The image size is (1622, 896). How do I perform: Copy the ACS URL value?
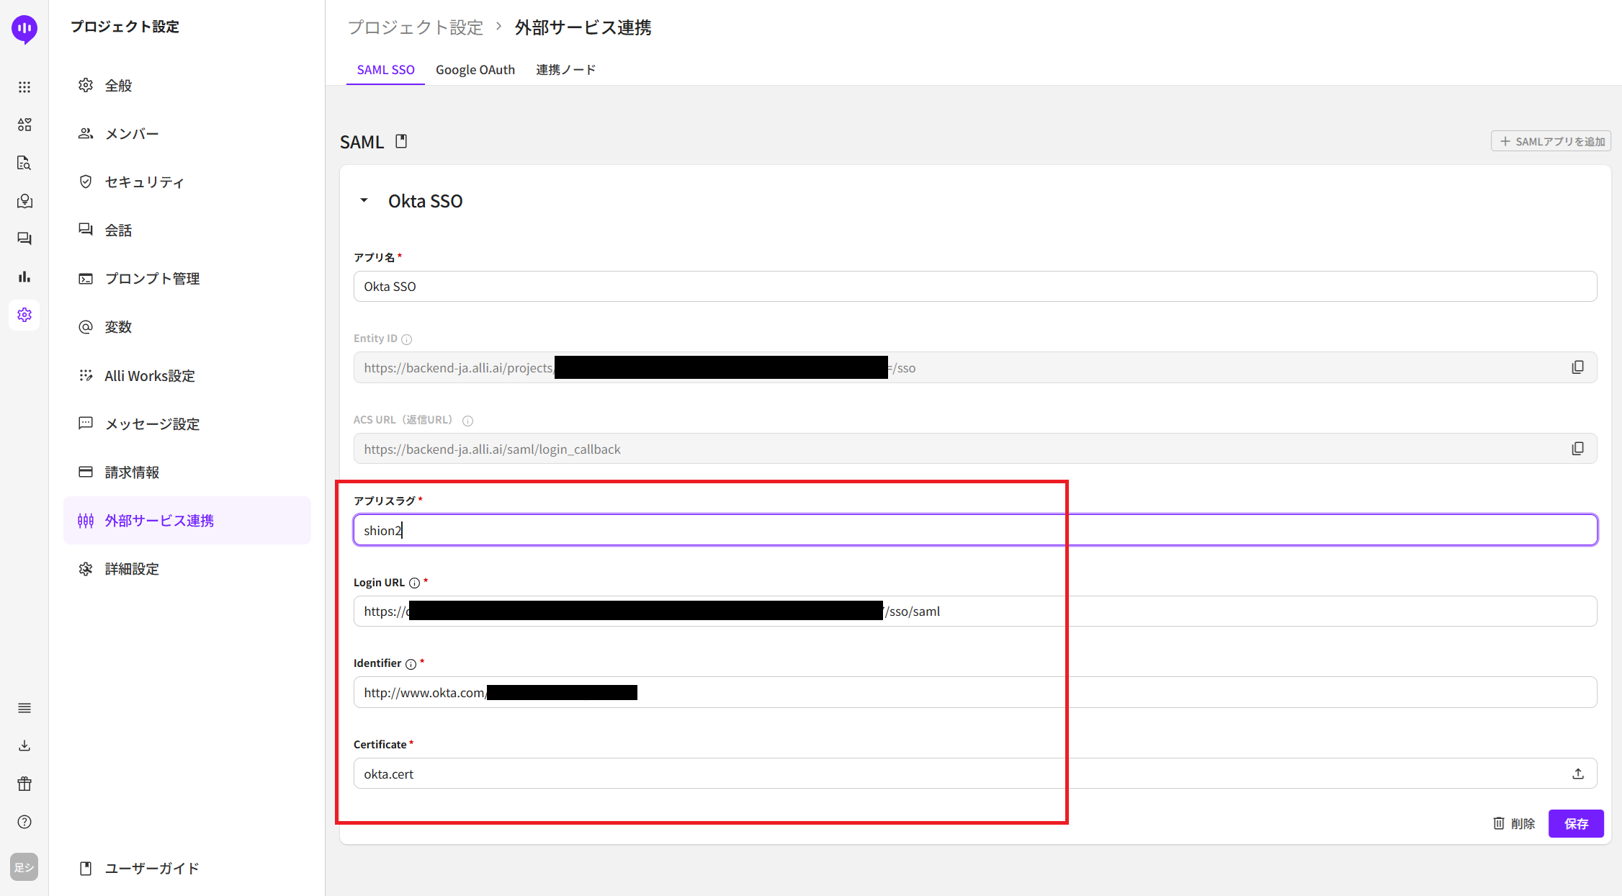1577,449
